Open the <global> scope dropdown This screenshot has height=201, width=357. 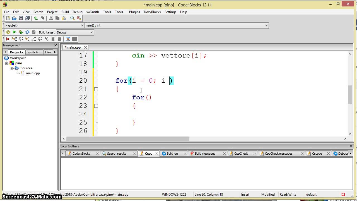[44, 25]
